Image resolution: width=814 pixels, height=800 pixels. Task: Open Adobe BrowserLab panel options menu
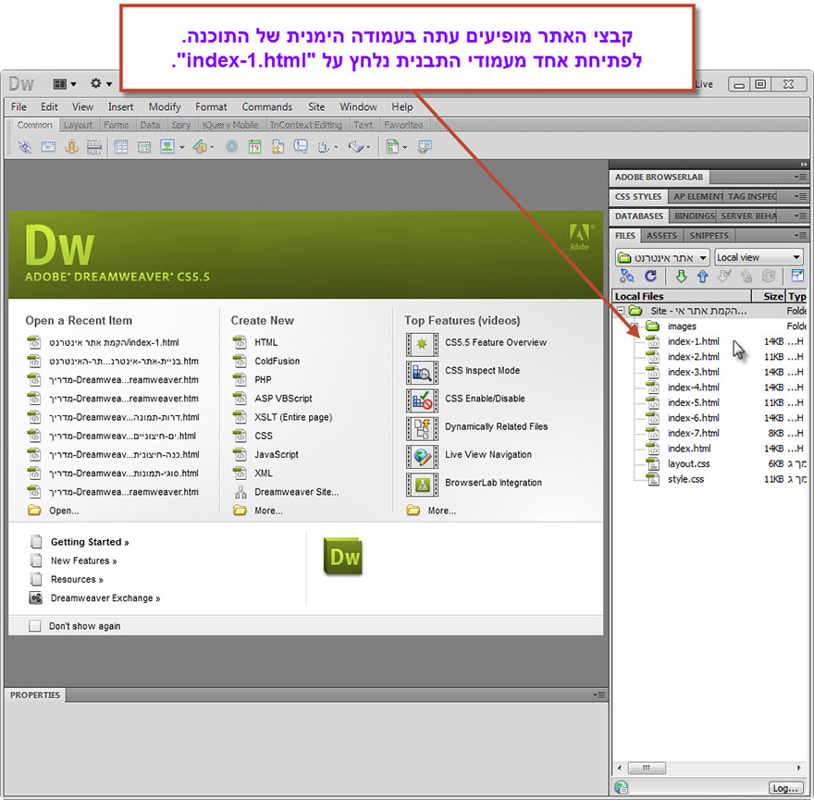800,178
